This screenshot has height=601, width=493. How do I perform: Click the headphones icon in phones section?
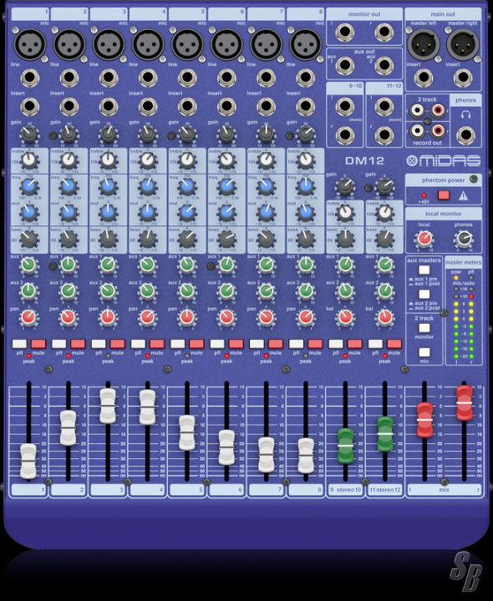point(465,114)
